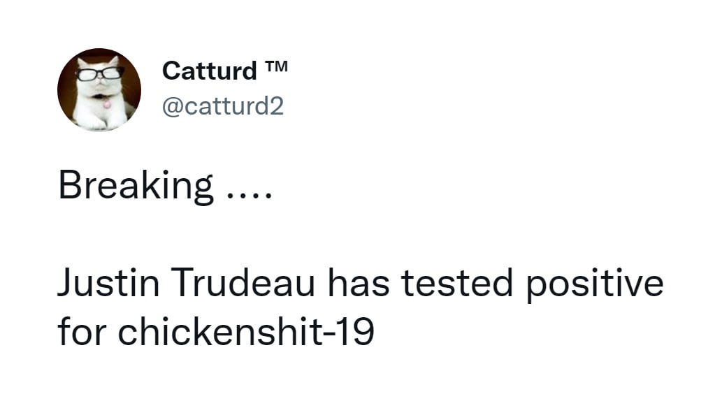The width and height of the screenshot is (722, 401).
Task: Click the cat's black glasses in avatar
Action: 99,73
